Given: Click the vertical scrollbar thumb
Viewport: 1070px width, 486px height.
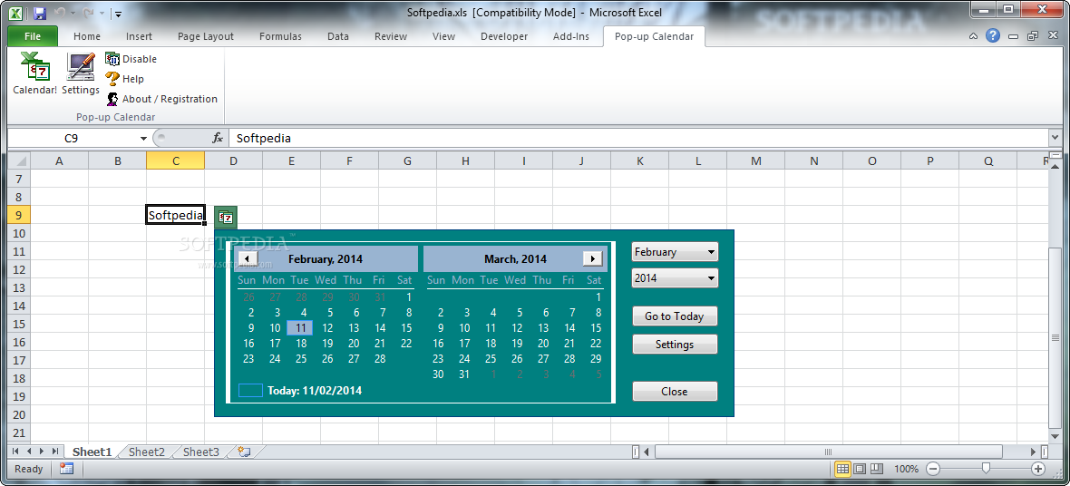Looking at the screenshot, I should point(1055,337).
